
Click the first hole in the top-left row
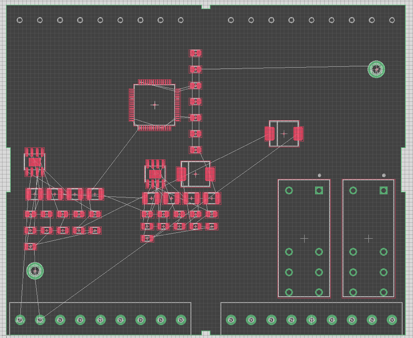[x=20, y=20]
